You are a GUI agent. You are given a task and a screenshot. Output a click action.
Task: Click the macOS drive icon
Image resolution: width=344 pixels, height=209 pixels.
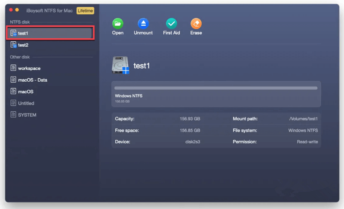click(x=13, y=91)
